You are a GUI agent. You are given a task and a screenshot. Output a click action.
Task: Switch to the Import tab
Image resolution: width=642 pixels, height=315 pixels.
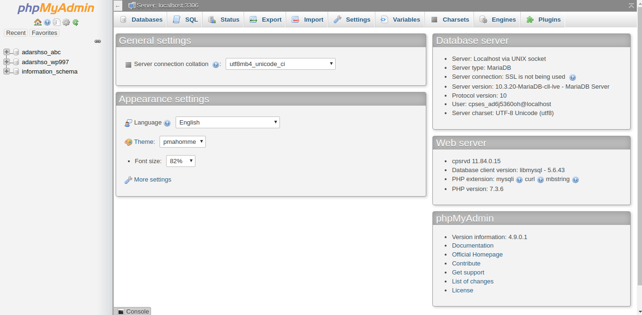[307, 19]
